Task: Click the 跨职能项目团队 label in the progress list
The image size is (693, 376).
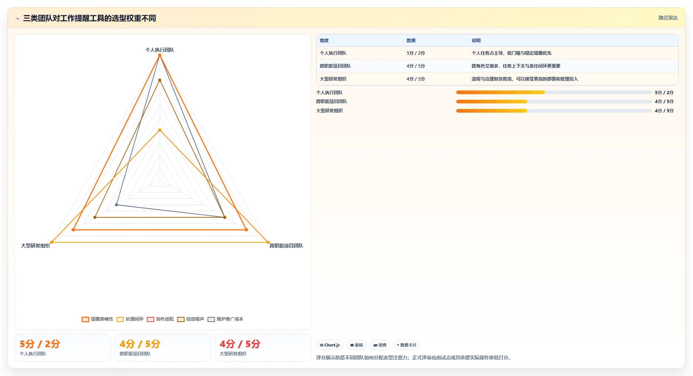Action: [332, 102]
